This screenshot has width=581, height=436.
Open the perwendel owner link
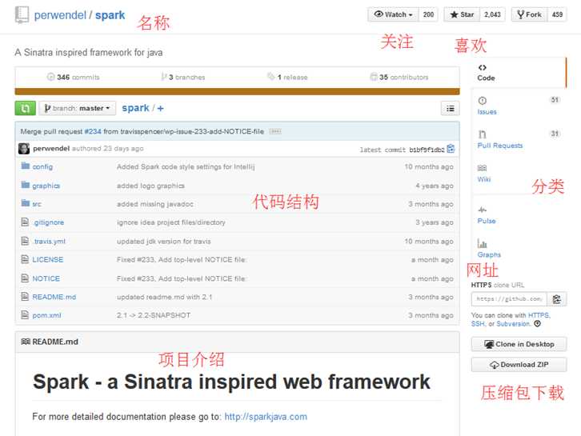coord(60,15)
